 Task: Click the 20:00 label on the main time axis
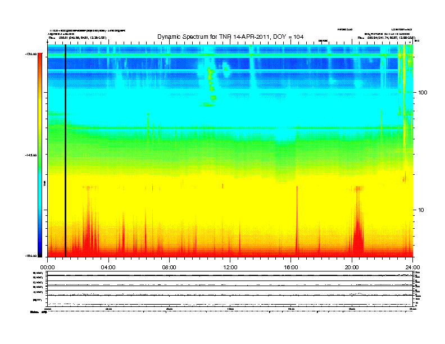pos(352,268)
